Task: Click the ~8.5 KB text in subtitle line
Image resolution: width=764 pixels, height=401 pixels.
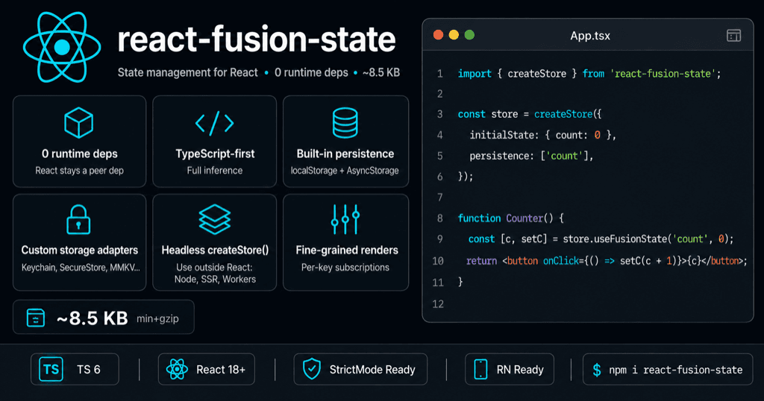Action: click(x=381, y=72)
